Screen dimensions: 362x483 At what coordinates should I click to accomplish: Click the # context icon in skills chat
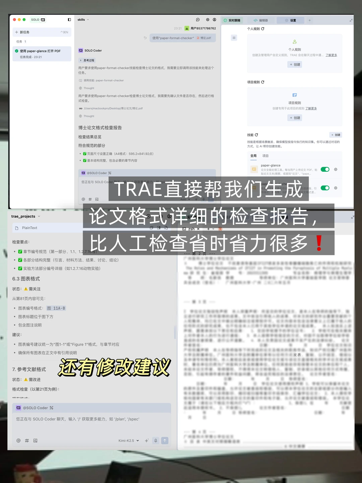(x=90, y=199)
